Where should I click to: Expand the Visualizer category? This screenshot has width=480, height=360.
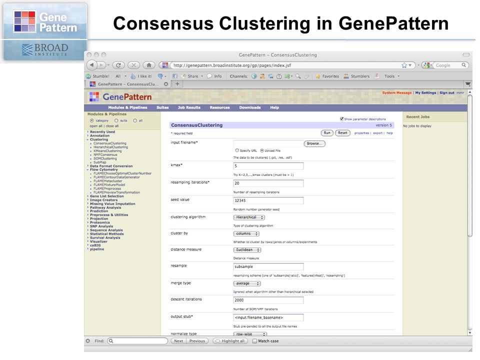(x=87, y=241)
